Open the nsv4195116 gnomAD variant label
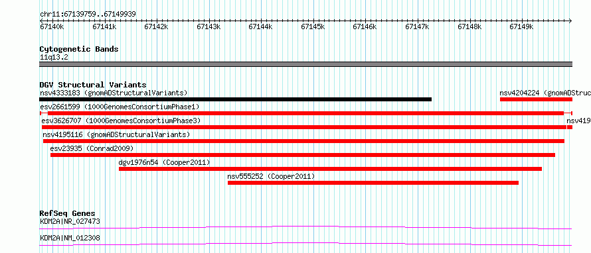 point(116,134)
